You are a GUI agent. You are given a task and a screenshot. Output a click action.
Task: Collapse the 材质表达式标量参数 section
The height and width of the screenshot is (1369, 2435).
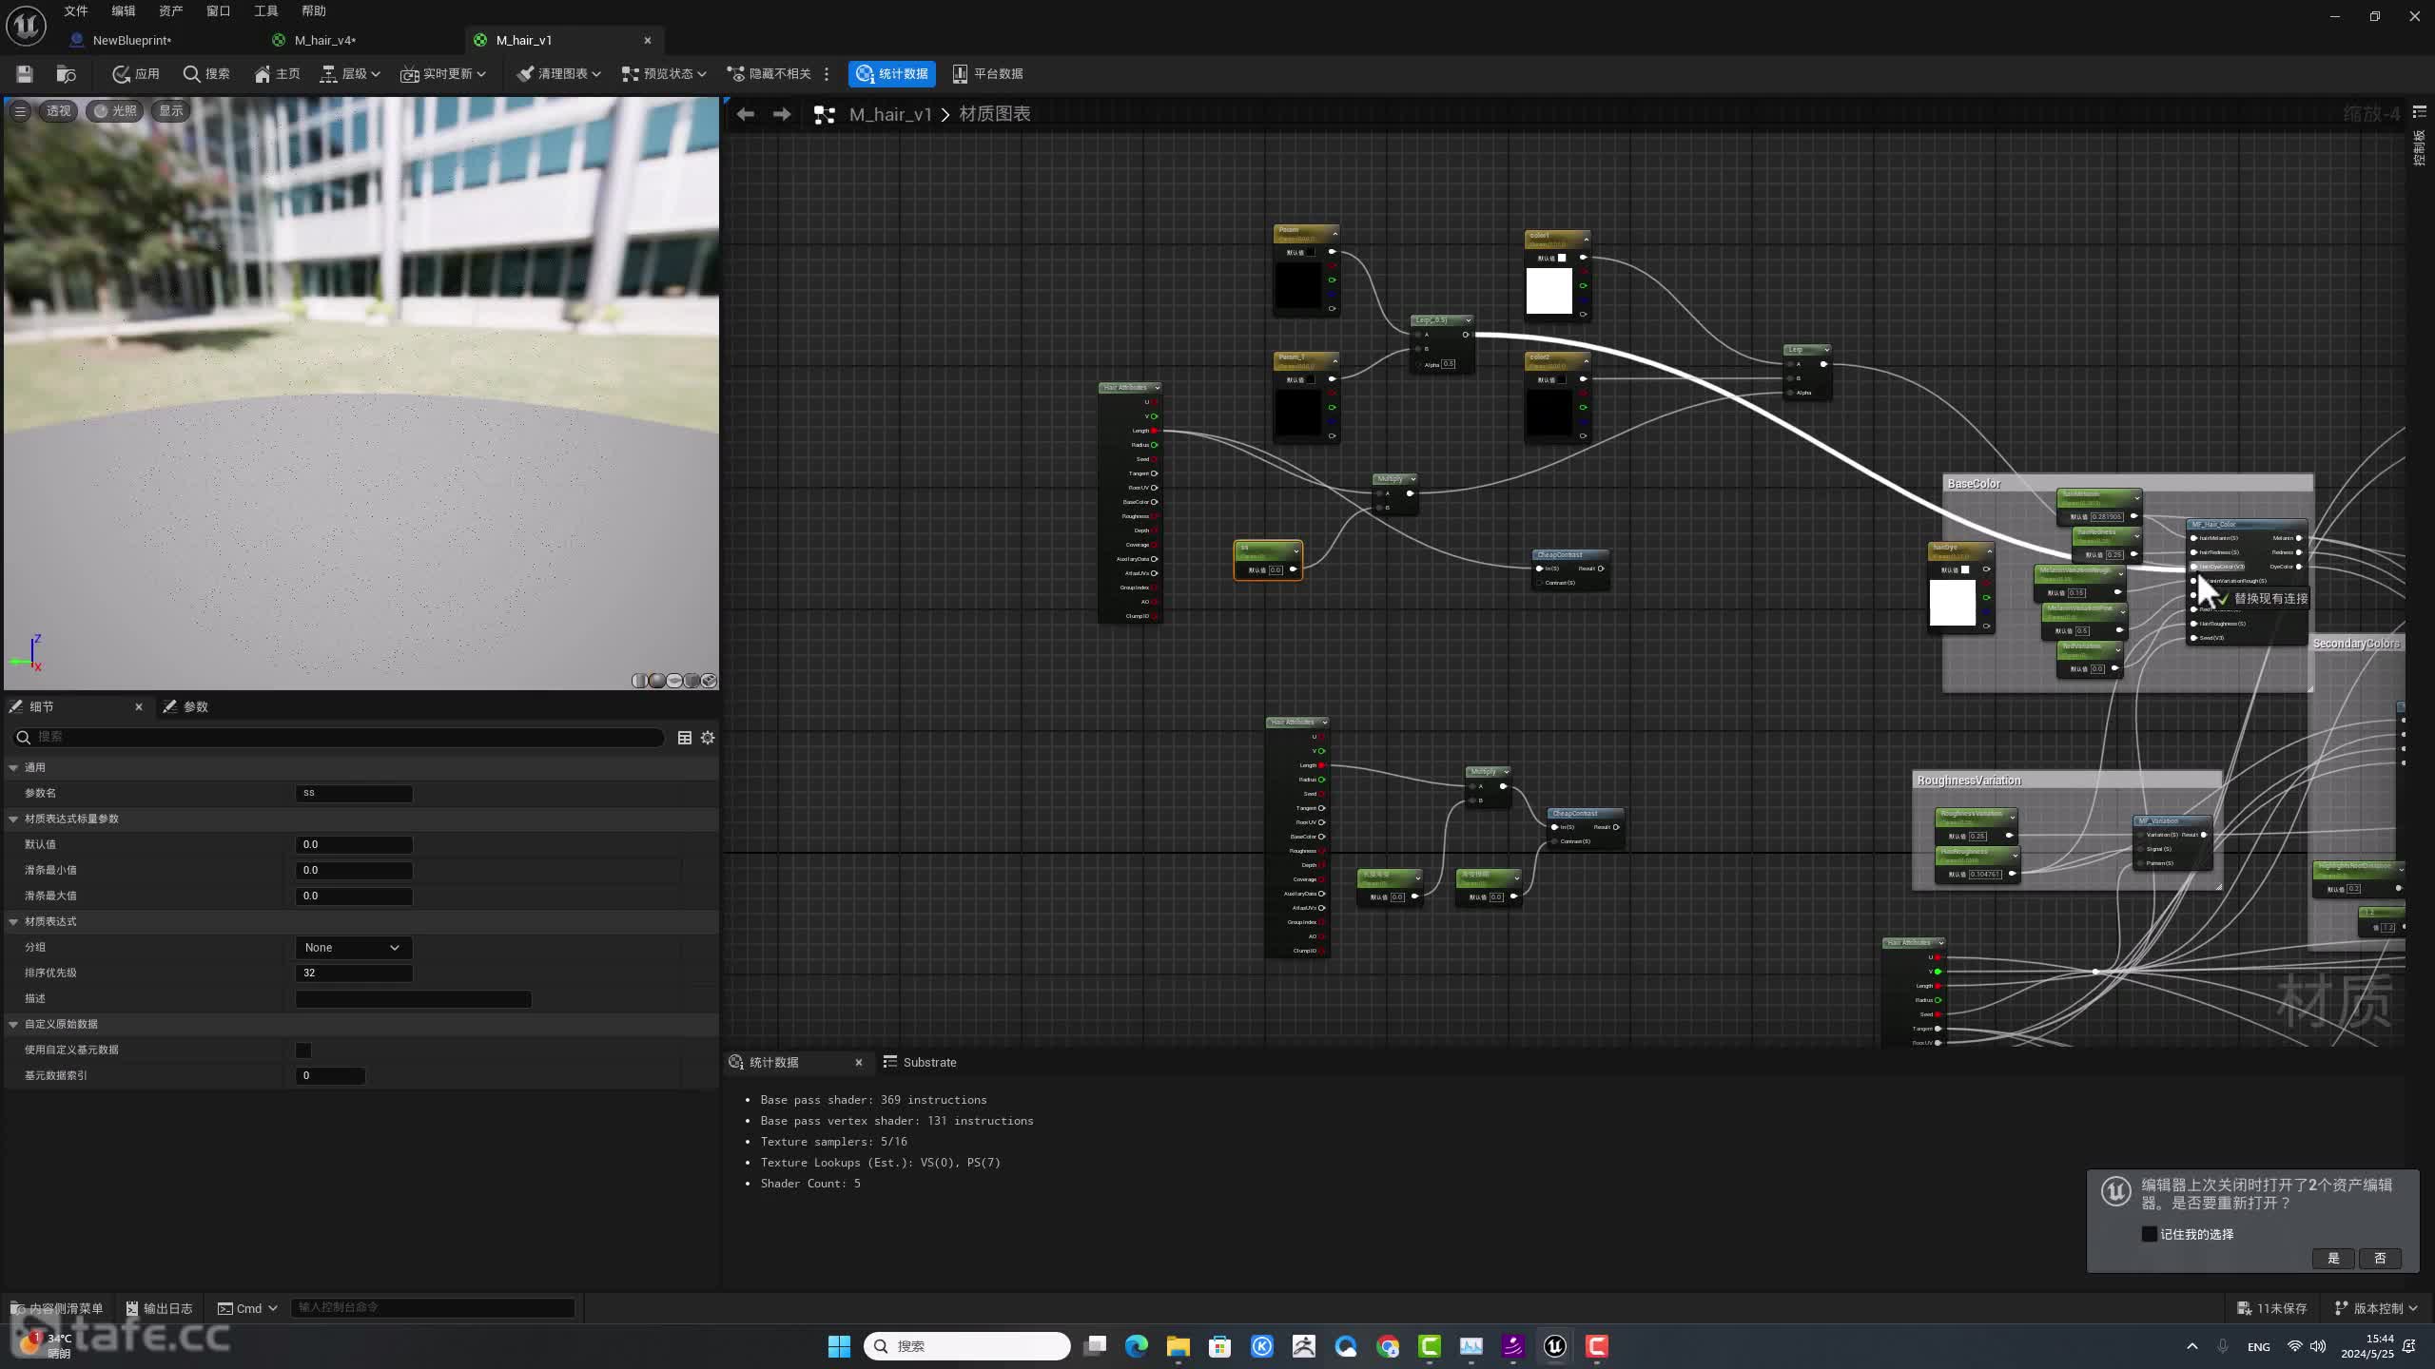pos(13,819)
